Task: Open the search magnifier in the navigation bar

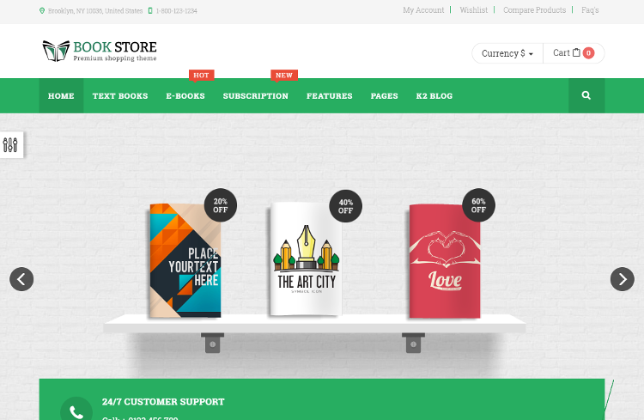Action: pos(586,95)
